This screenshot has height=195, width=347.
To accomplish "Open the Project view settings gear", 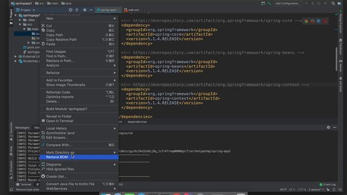I will [x=85, y=10].
